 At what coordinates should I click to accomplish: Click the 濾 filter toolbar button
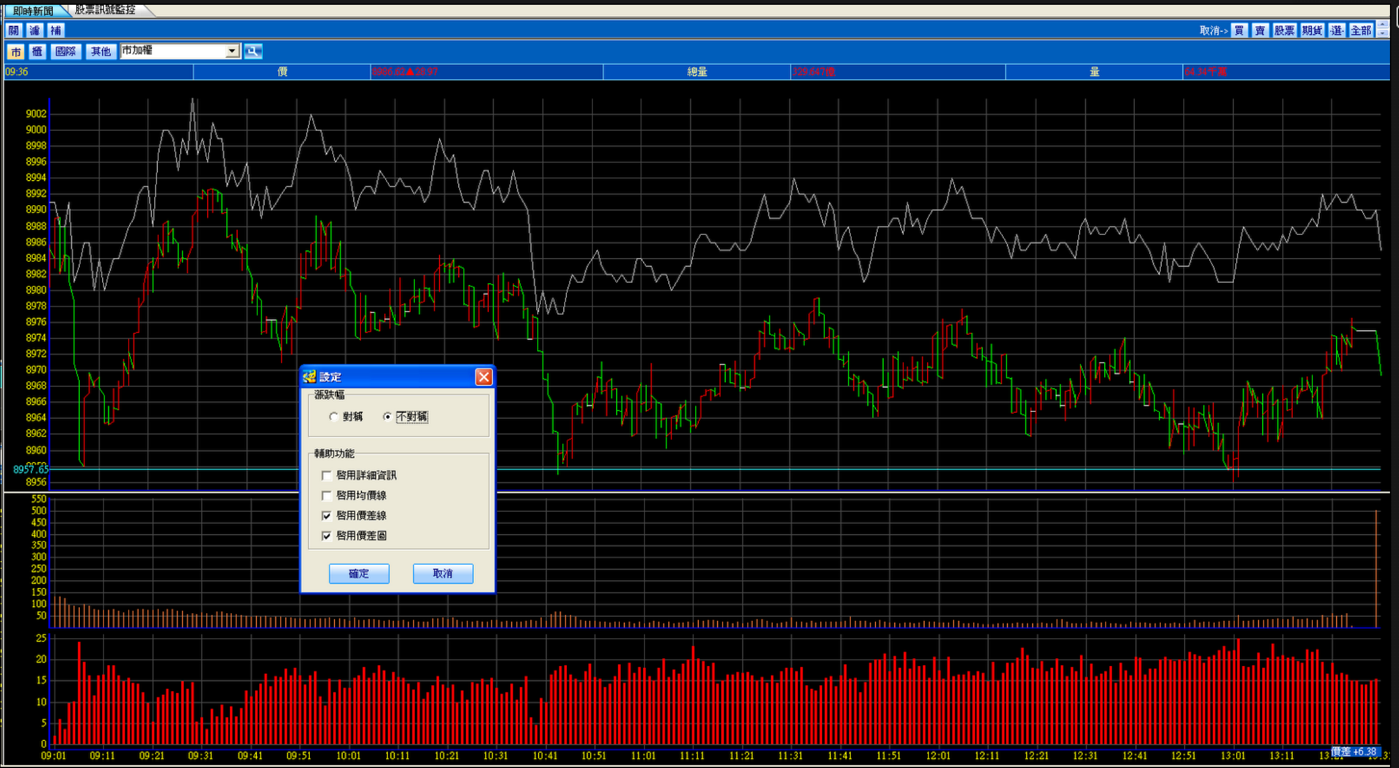coord(35,31)
